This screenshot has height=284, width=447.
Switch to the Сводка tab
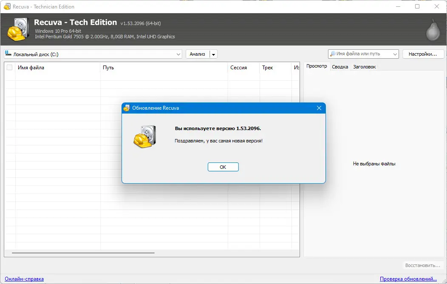click(x=340, y=67)
